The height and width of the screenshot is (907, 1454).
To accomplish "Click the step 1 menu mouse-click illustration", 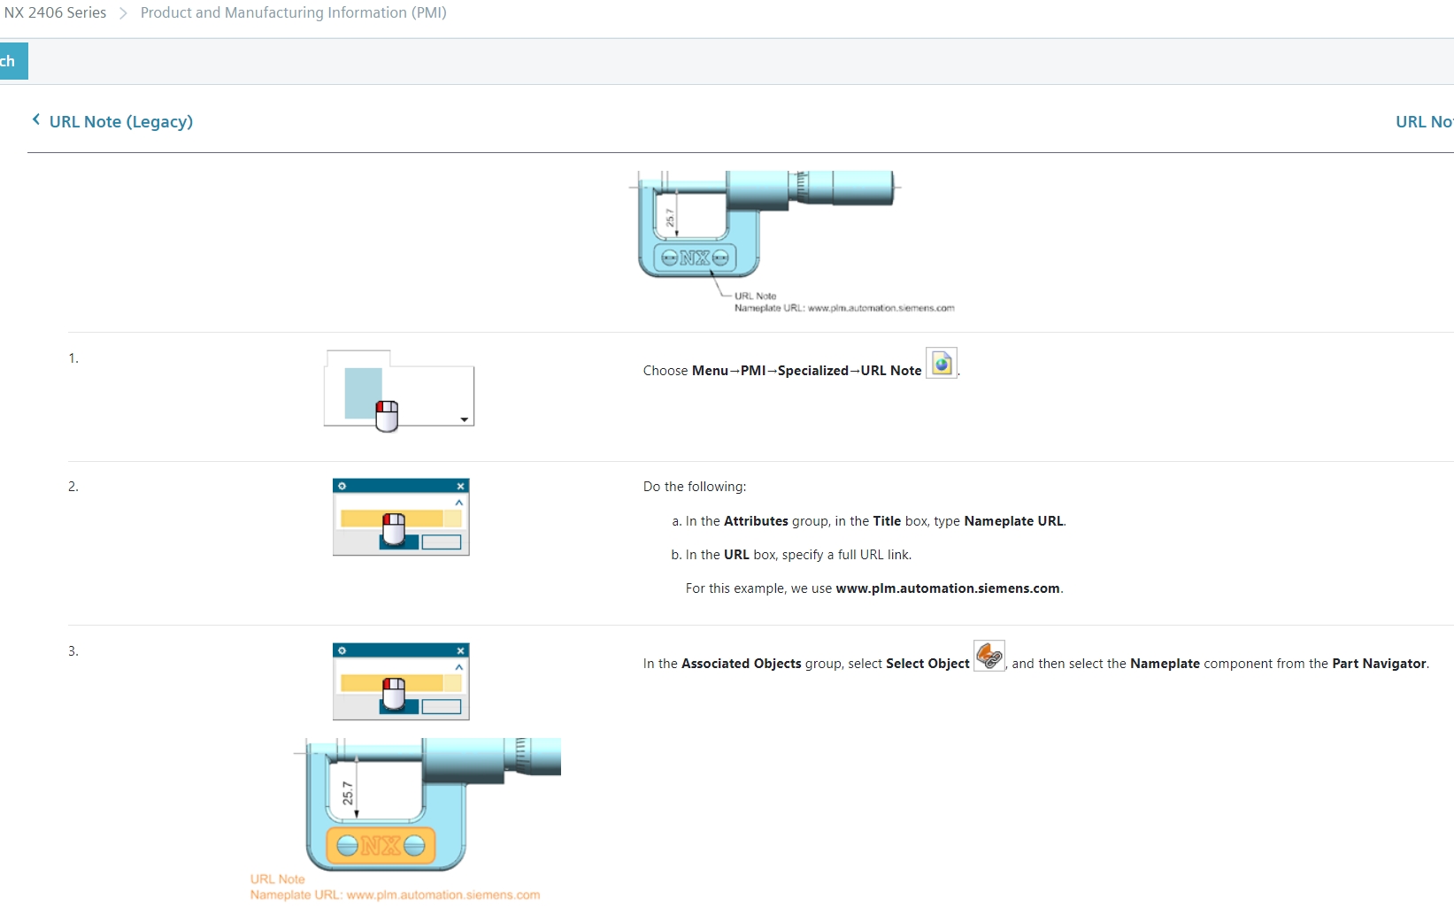I will point(399,390).
